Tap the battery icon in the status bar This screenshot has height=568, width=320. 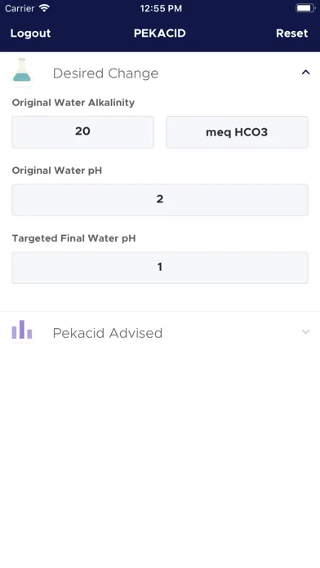(x=304, y=8)
